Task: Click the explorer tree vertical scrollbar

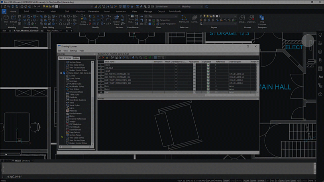Action: 92,103
